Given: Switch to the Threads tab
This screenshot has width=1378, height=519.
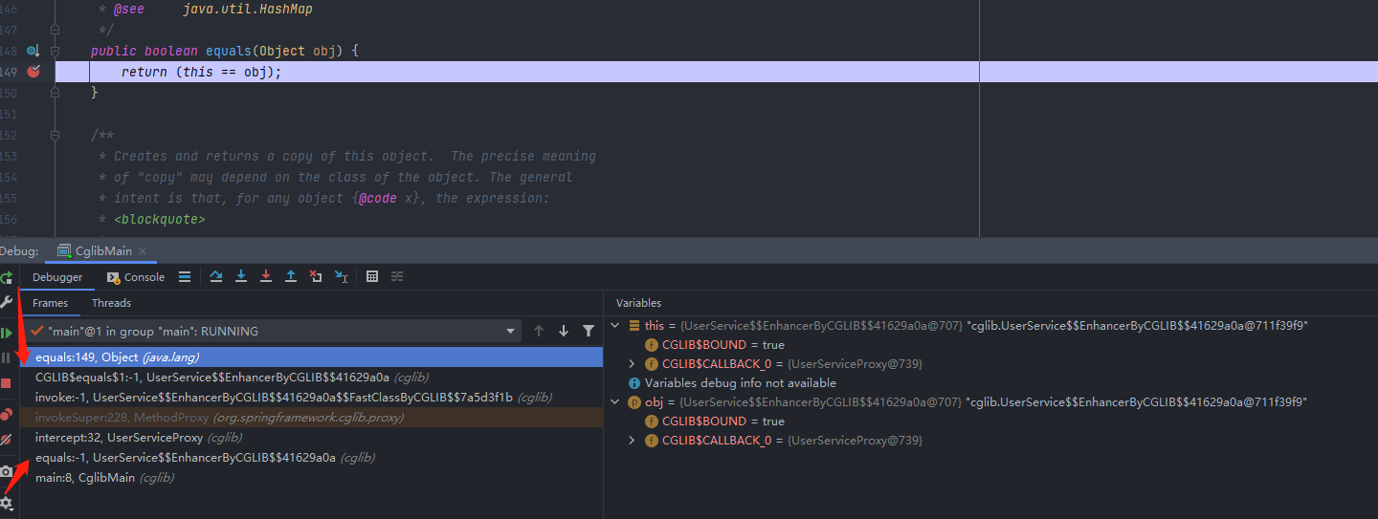Looking at the screenshot, I should click(111, 303).
